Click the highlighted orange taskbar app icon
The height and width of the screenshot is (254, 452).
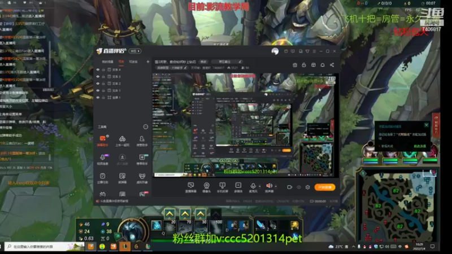pos(125,247)
